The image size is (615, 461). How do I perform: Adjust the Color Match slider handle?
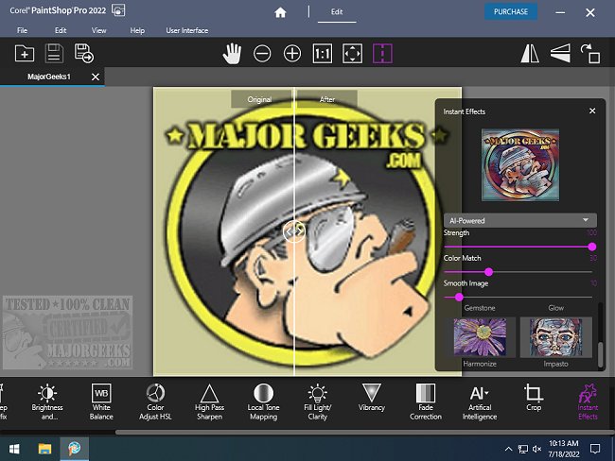pos(489,272)
